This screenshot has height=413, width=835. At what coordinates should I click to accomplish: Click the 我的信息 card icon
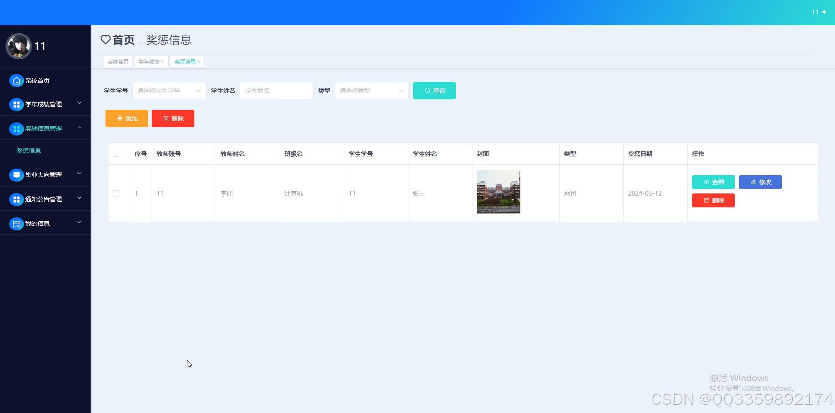pos(16,223)
